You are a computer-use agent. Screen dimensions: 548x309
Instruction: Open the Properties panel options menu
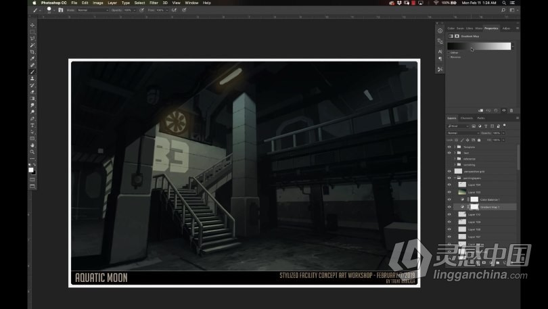pyautogui.click(x=518, y=28)
